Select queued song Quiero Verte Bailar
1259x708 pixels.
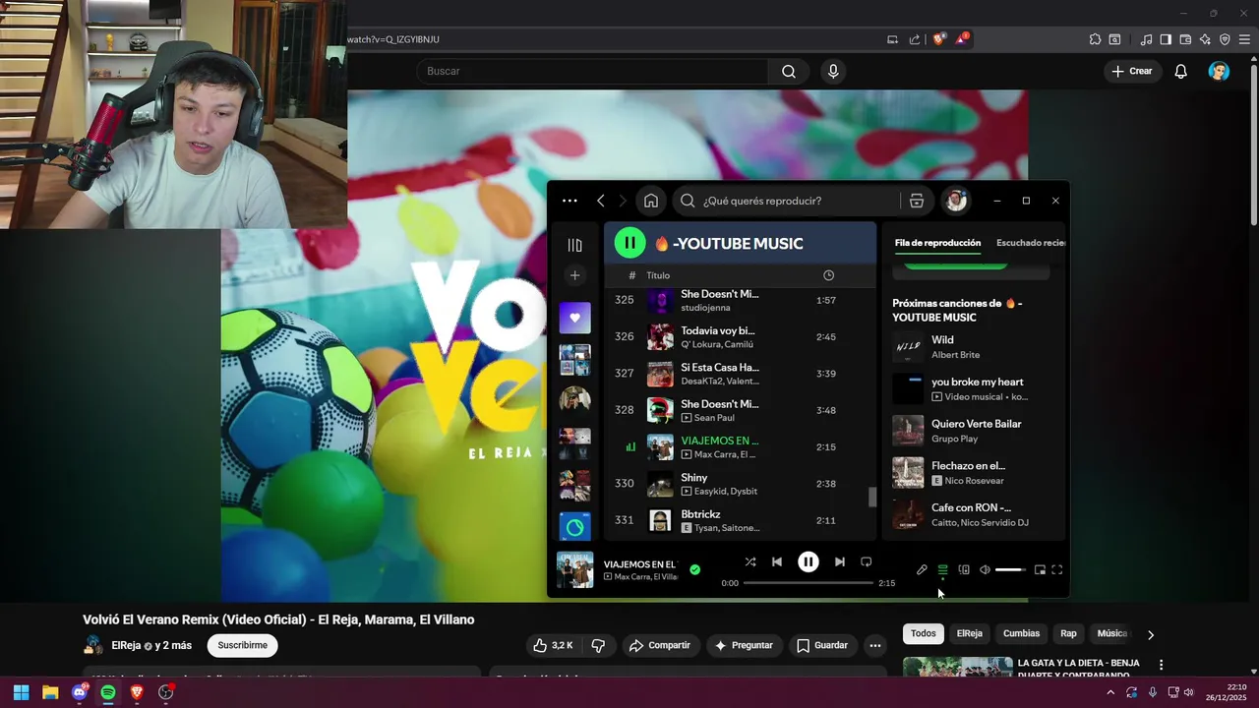pos(973,431)
